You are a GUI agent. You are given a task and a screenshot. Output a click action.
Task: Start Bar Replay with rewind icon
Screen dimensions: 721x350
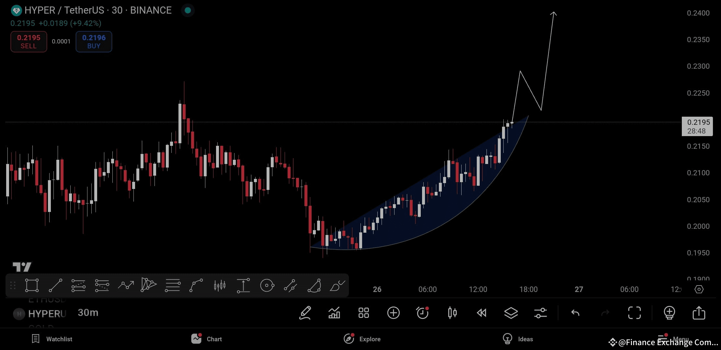point(482,313)
